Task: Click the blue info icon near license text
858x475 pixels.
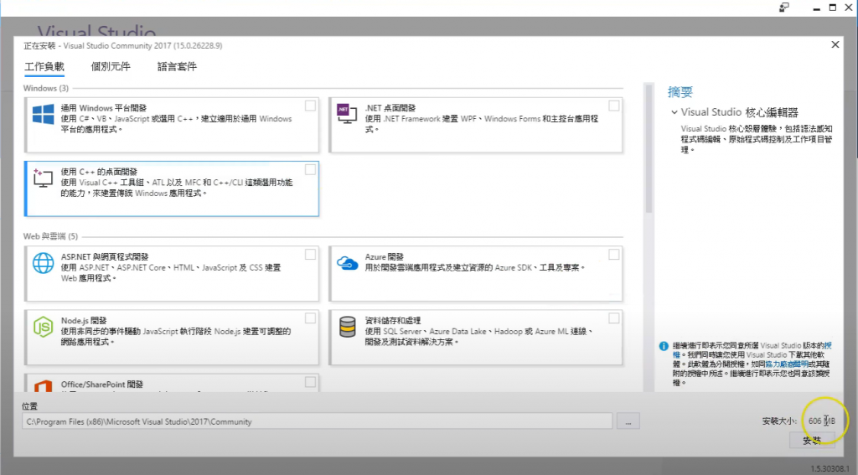Action: click(664, 346)
